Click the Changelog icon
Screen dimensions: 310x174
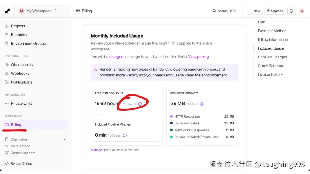[7, 139]
